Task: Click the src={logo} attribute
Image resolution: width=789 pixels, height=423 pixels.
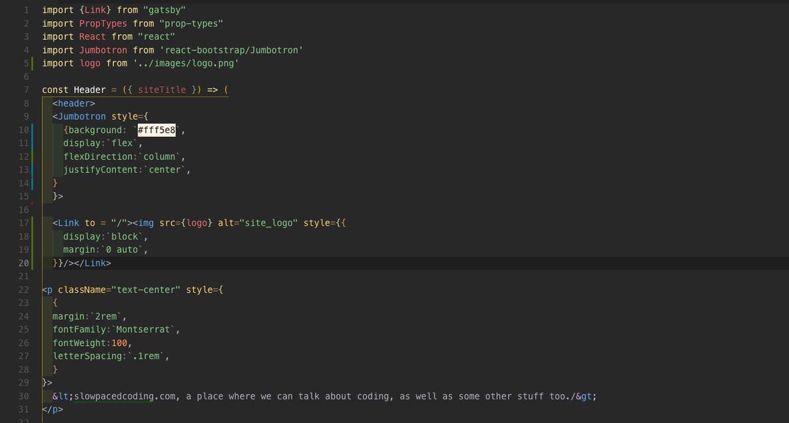Action: [186, 223]
